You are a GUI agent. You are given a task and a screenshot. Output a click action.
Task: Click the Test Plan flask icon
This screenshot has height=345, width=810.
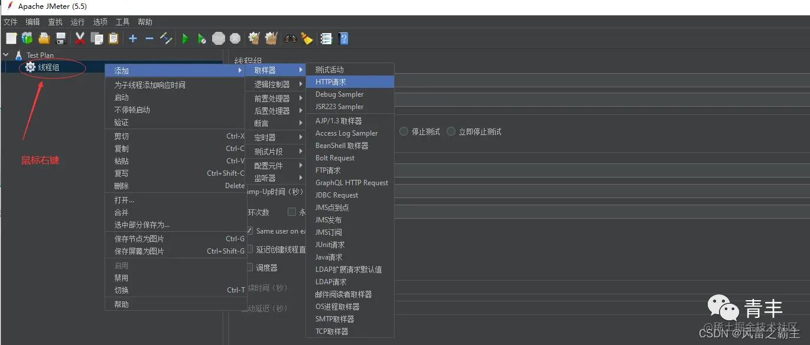[x=18, y=55]
